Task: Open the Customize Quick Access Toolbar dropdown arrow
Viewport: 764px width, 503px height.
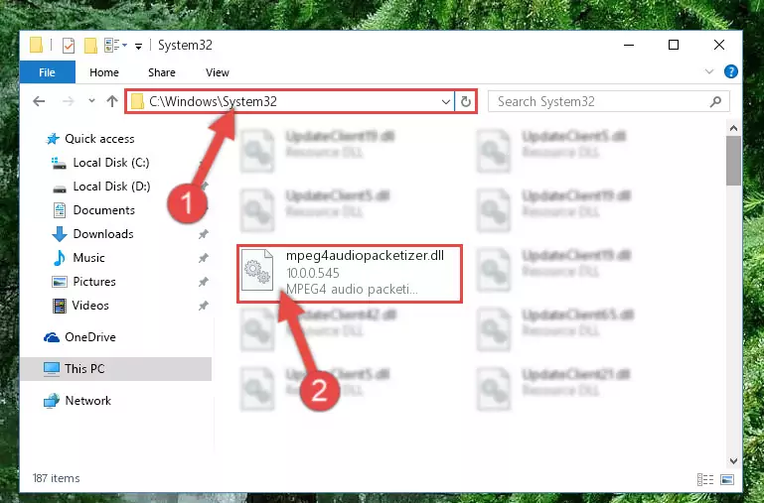Action: 139,47
